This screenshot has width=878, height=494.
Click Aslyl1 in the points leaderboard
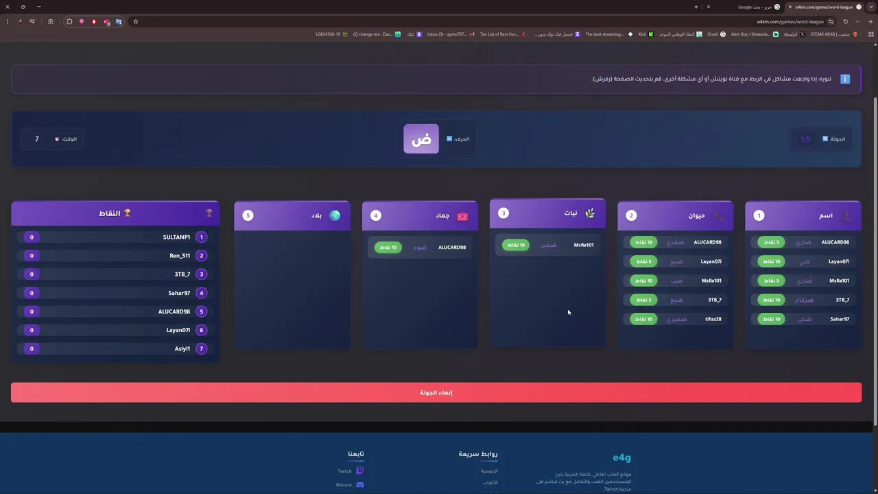click(x=182, y=349)
